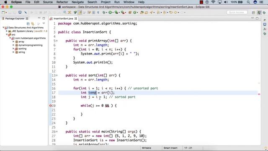Click the Run Last Tool external tools icon

[x=123, y=12]
